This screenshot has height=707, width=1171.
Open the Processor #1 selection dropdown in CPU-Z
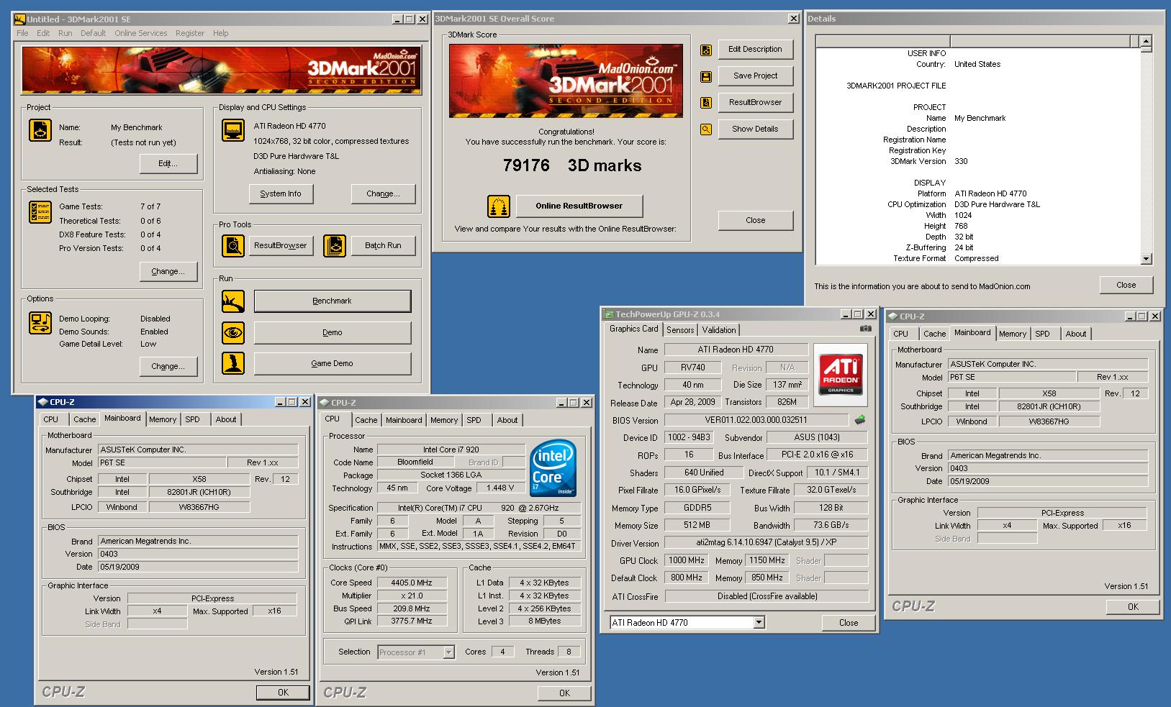pos(448,652)
